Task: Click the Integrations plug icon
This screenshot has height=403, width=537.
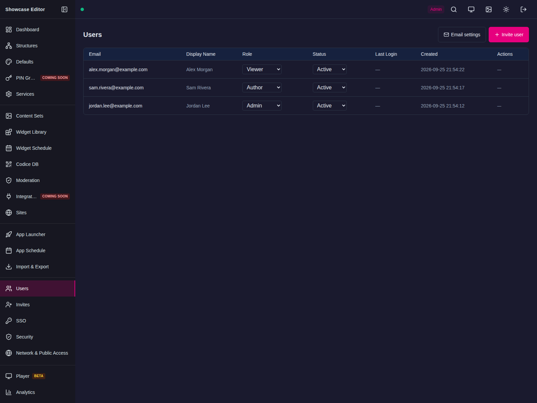Action: click(9, 196)
